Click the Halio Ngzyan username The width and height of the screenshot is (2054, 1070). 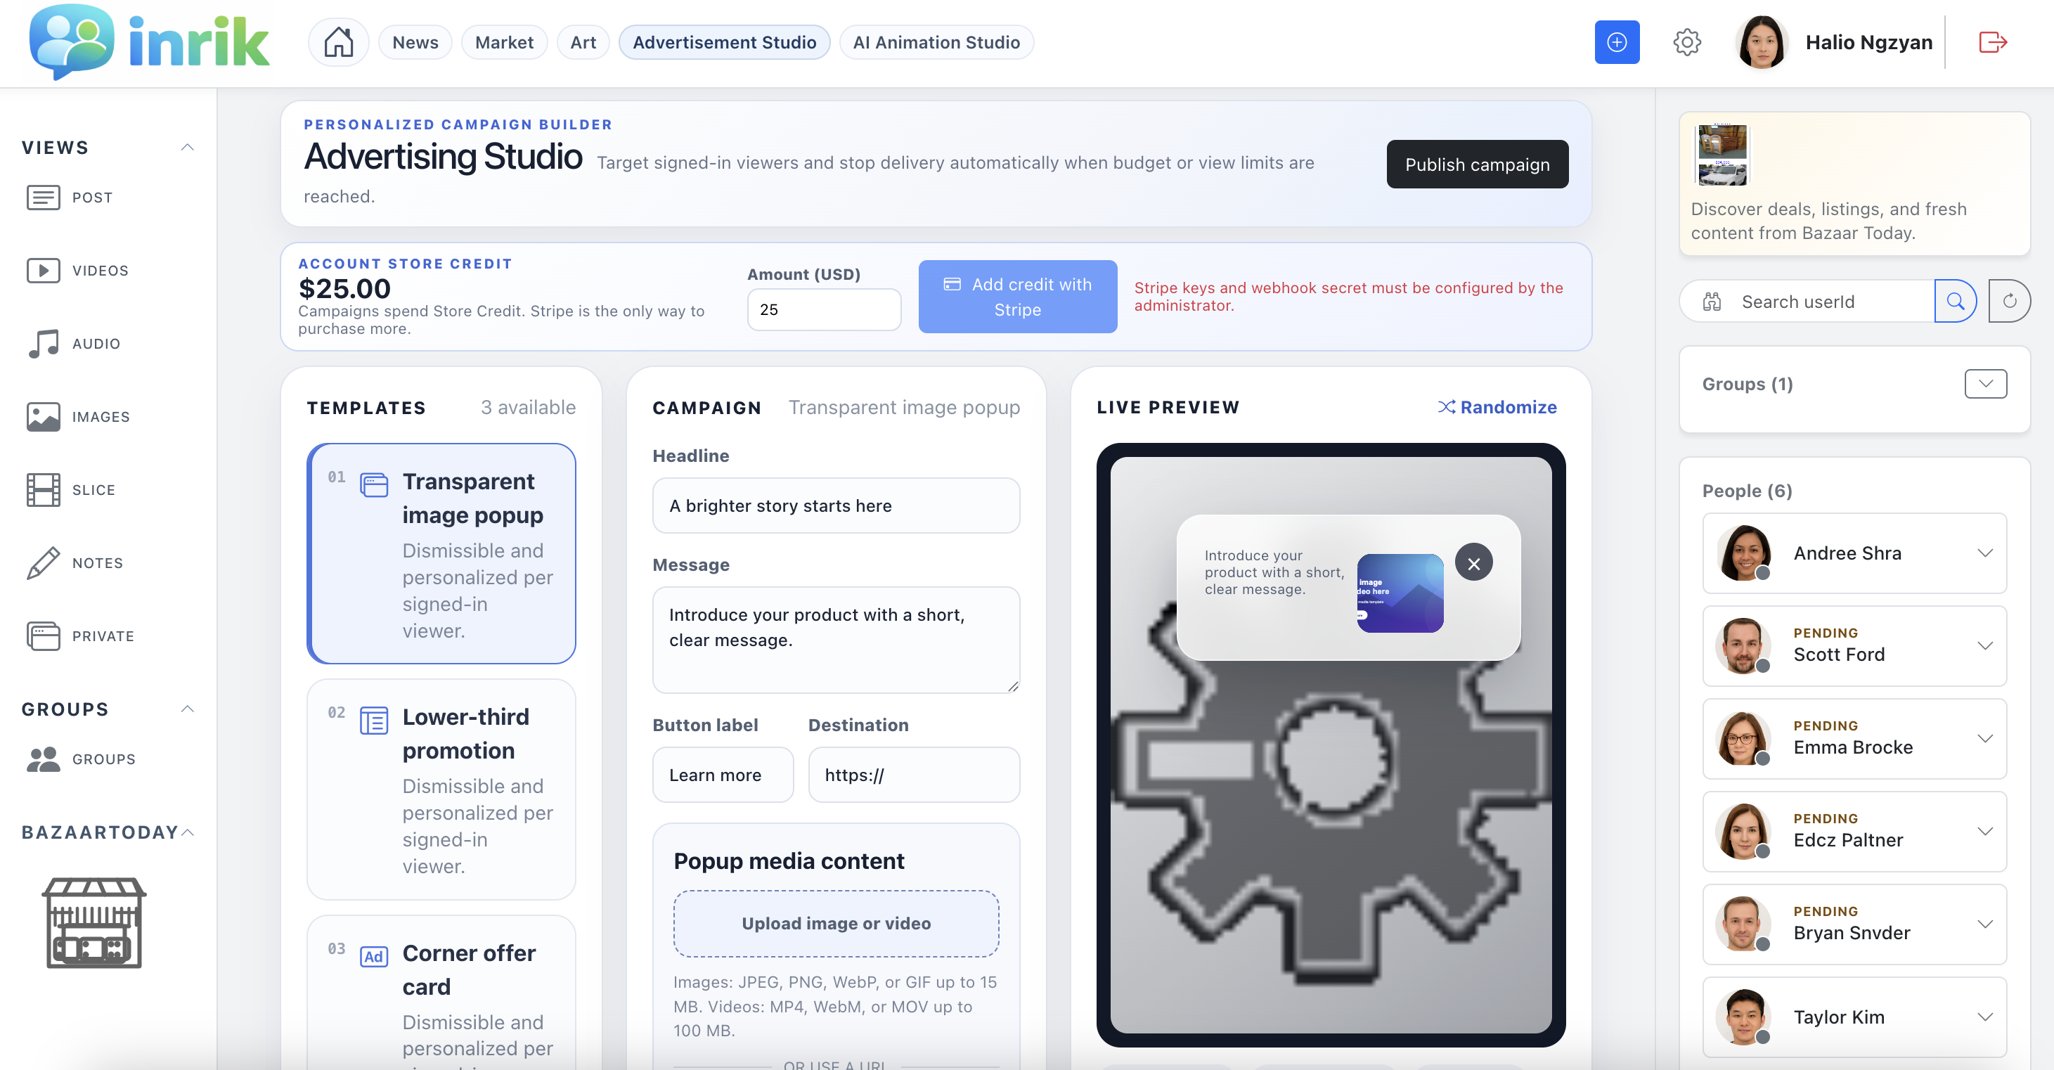1868,42
